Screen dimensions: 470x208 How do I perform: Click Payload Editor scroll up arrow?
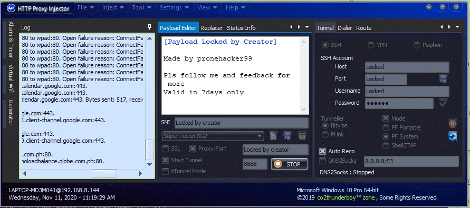coord(304,43)
